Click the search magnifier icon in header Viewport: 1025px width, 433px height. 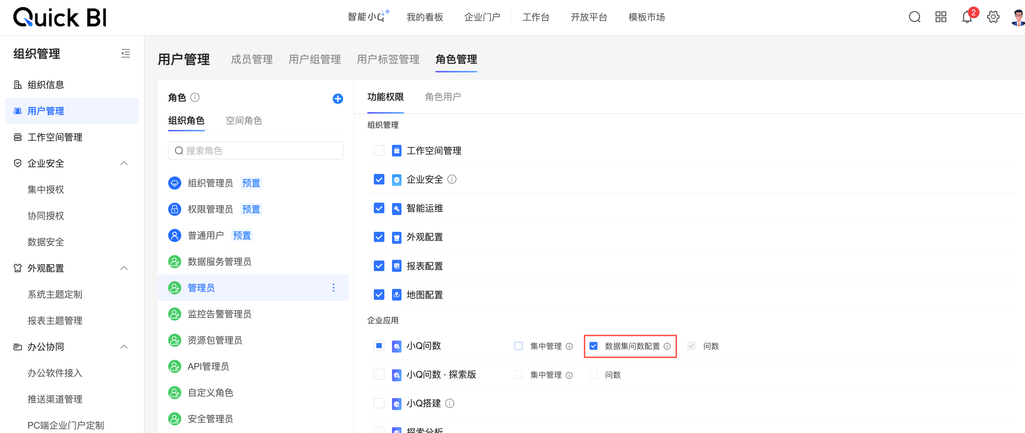[x=914, y=17]
